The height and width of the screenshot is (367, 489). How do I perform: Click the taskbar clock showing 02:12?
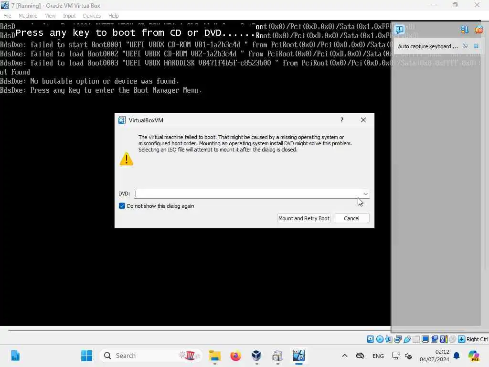tap(435, 356)
